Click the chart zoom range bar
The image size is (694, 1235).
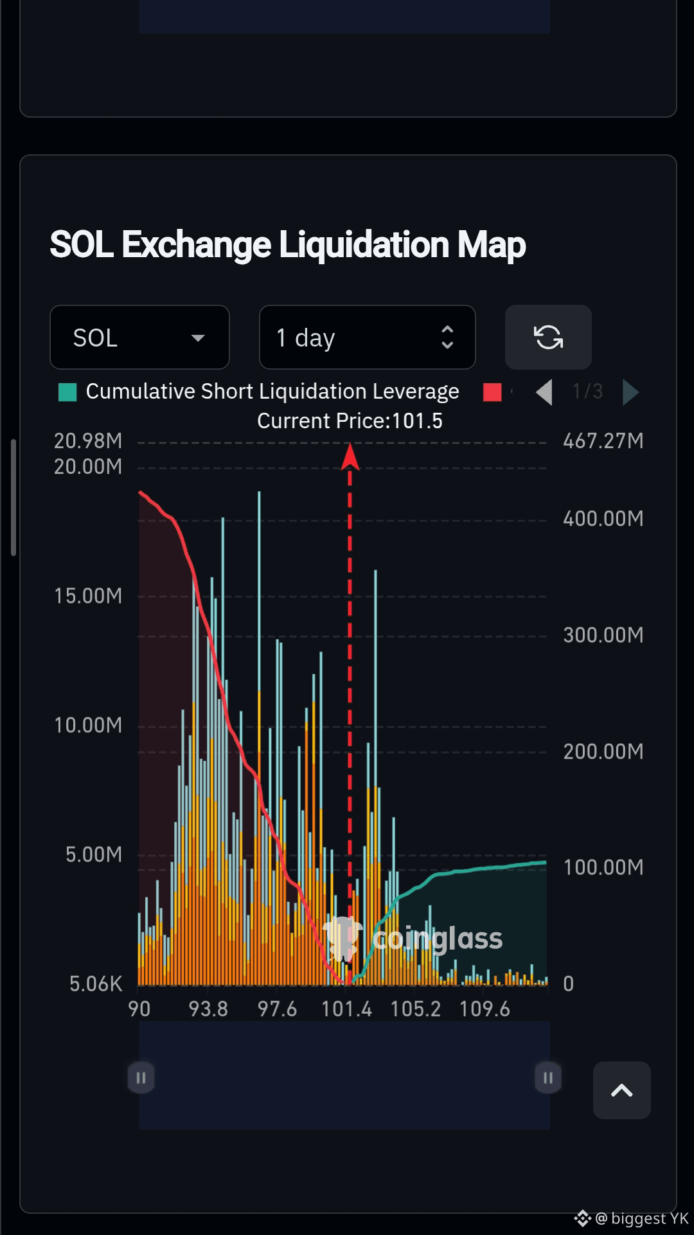(344, 1076)
